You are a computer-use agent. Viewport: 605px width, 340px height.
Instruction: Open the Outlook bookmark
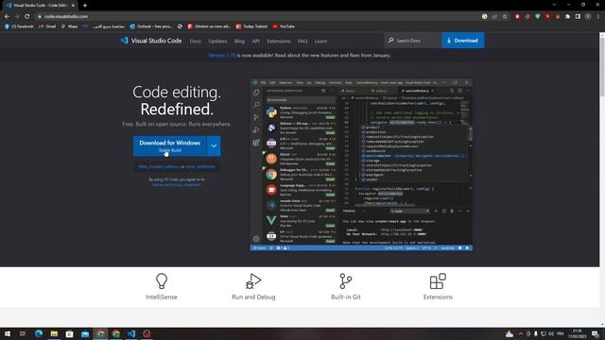(151, 26)
